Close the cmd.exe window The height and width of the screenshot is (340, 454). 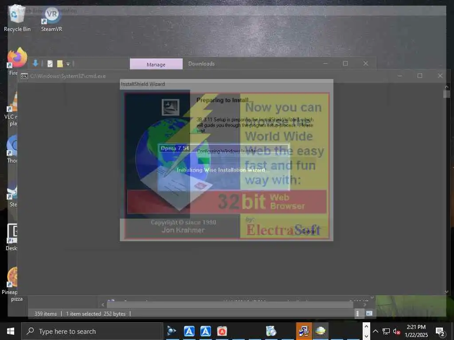440,76
